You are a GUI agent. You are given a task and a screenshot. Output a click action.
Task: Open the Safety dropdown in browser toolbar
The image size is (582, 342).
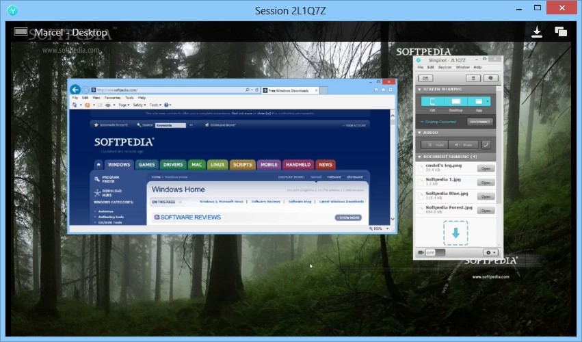pyautogui.click(x=140, y=105)
